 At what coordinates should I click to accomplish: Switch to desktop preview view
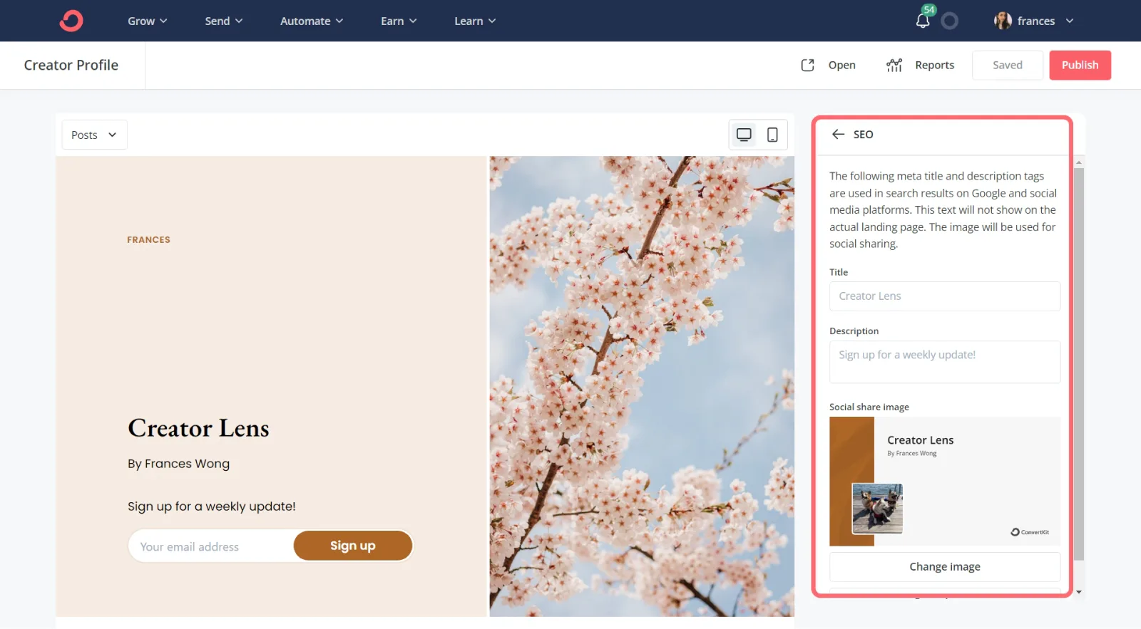(x=744, y=135)
